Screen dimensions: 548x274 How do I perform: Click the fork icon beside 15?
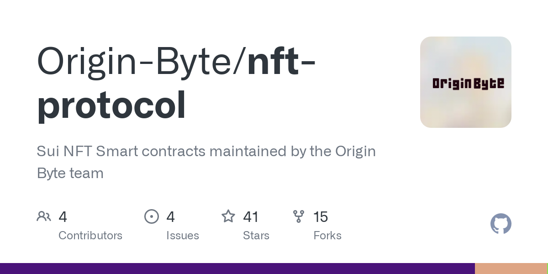299,216
